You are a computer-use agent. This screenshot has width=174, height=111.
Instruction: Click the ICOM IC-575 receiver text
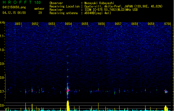[x=111, y=10]
